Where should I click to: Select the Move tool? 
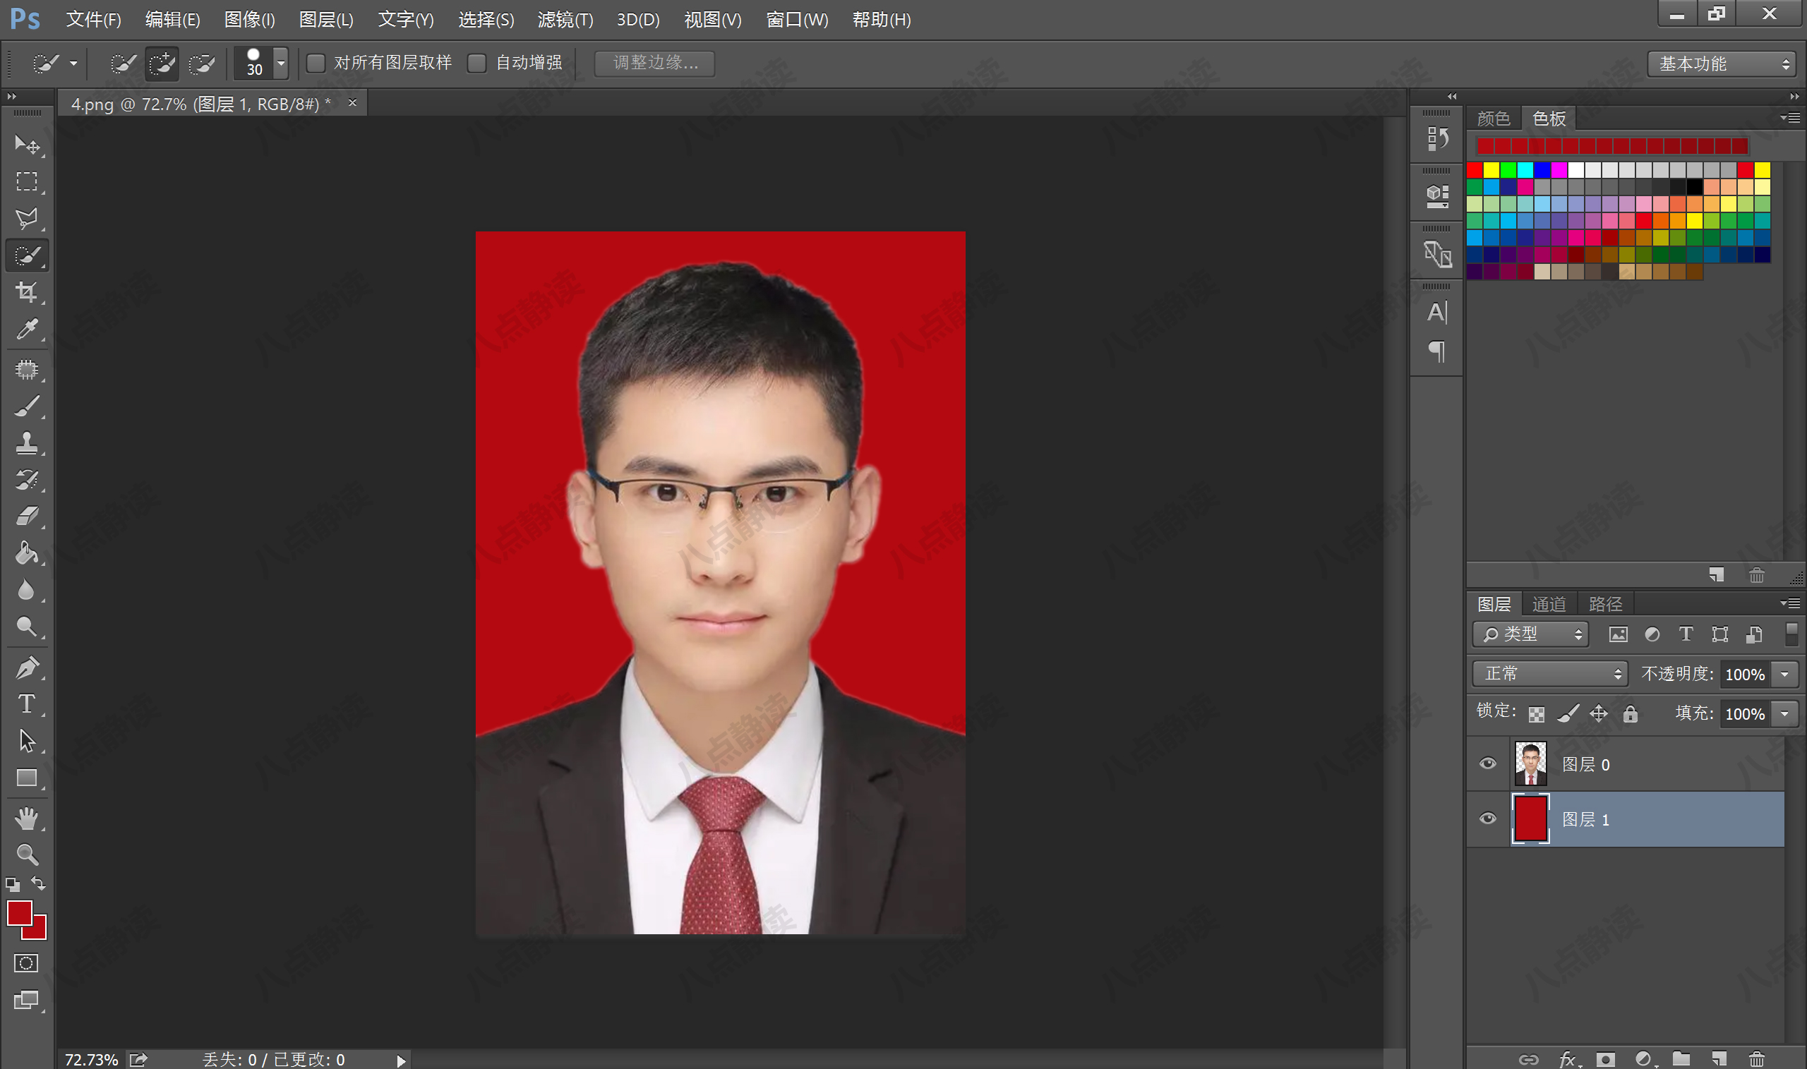[27, 145]
